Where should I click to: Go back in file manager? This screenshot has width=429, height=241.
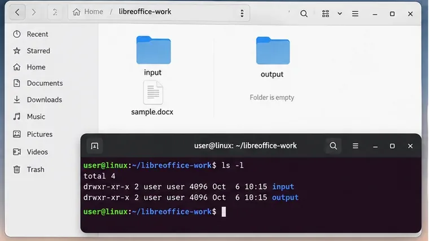17,12
